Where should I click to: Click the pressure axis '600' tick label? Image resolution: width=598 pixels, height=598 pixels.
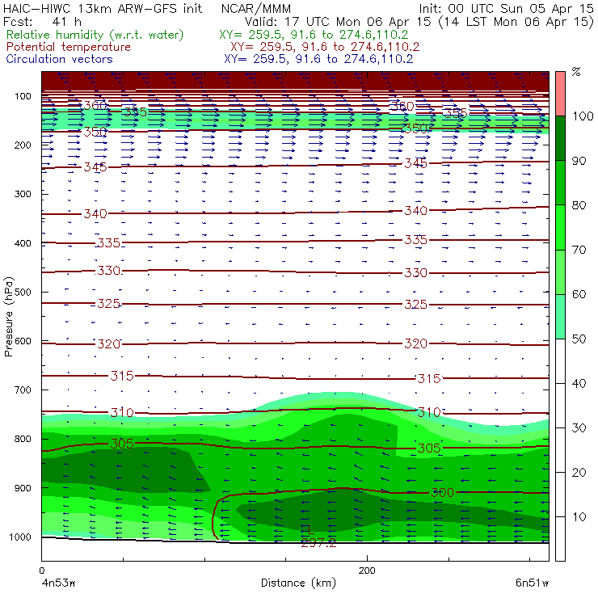click(23, 341)
